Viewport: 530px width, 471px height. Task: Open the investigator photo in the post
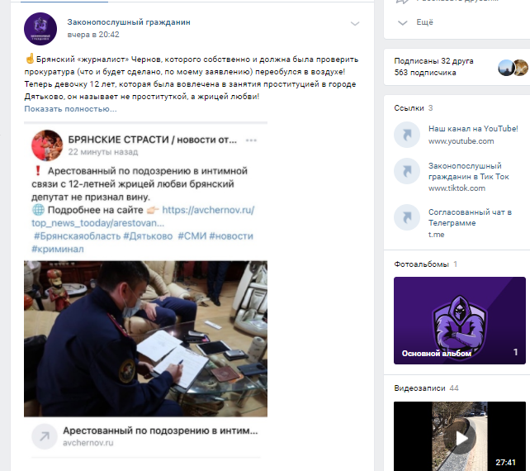[x=145, y=338]
